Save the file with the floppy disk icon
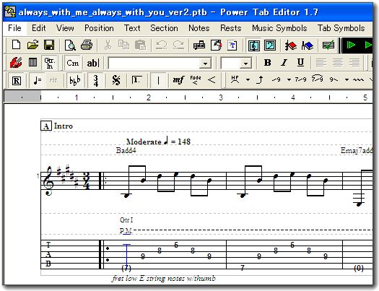The height and width of the screenshot is (291, 379). [49, 45]
